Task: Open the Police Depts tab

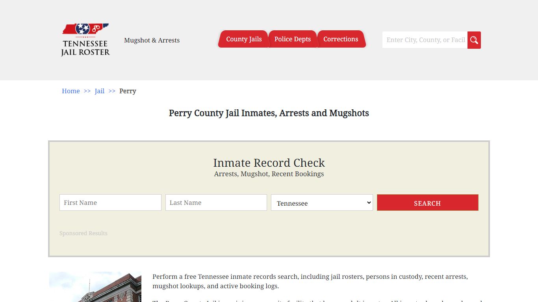Action: point(293,39)
